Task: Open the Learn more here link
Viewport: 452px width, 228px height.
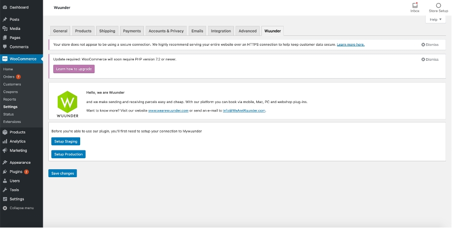Action: 350,45
